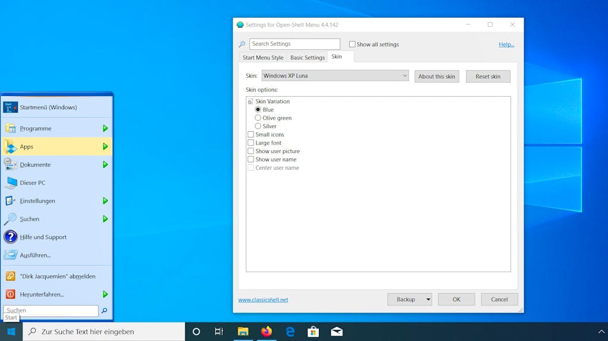This screenshot has width=608, height=341.
Task: Open Cortana circle icon on taskbar
Action: click(196, 332)
